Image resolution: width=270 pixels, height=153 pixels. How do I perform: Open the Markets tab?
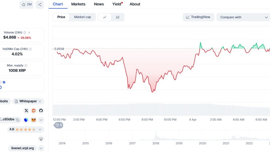coord(78,4)
